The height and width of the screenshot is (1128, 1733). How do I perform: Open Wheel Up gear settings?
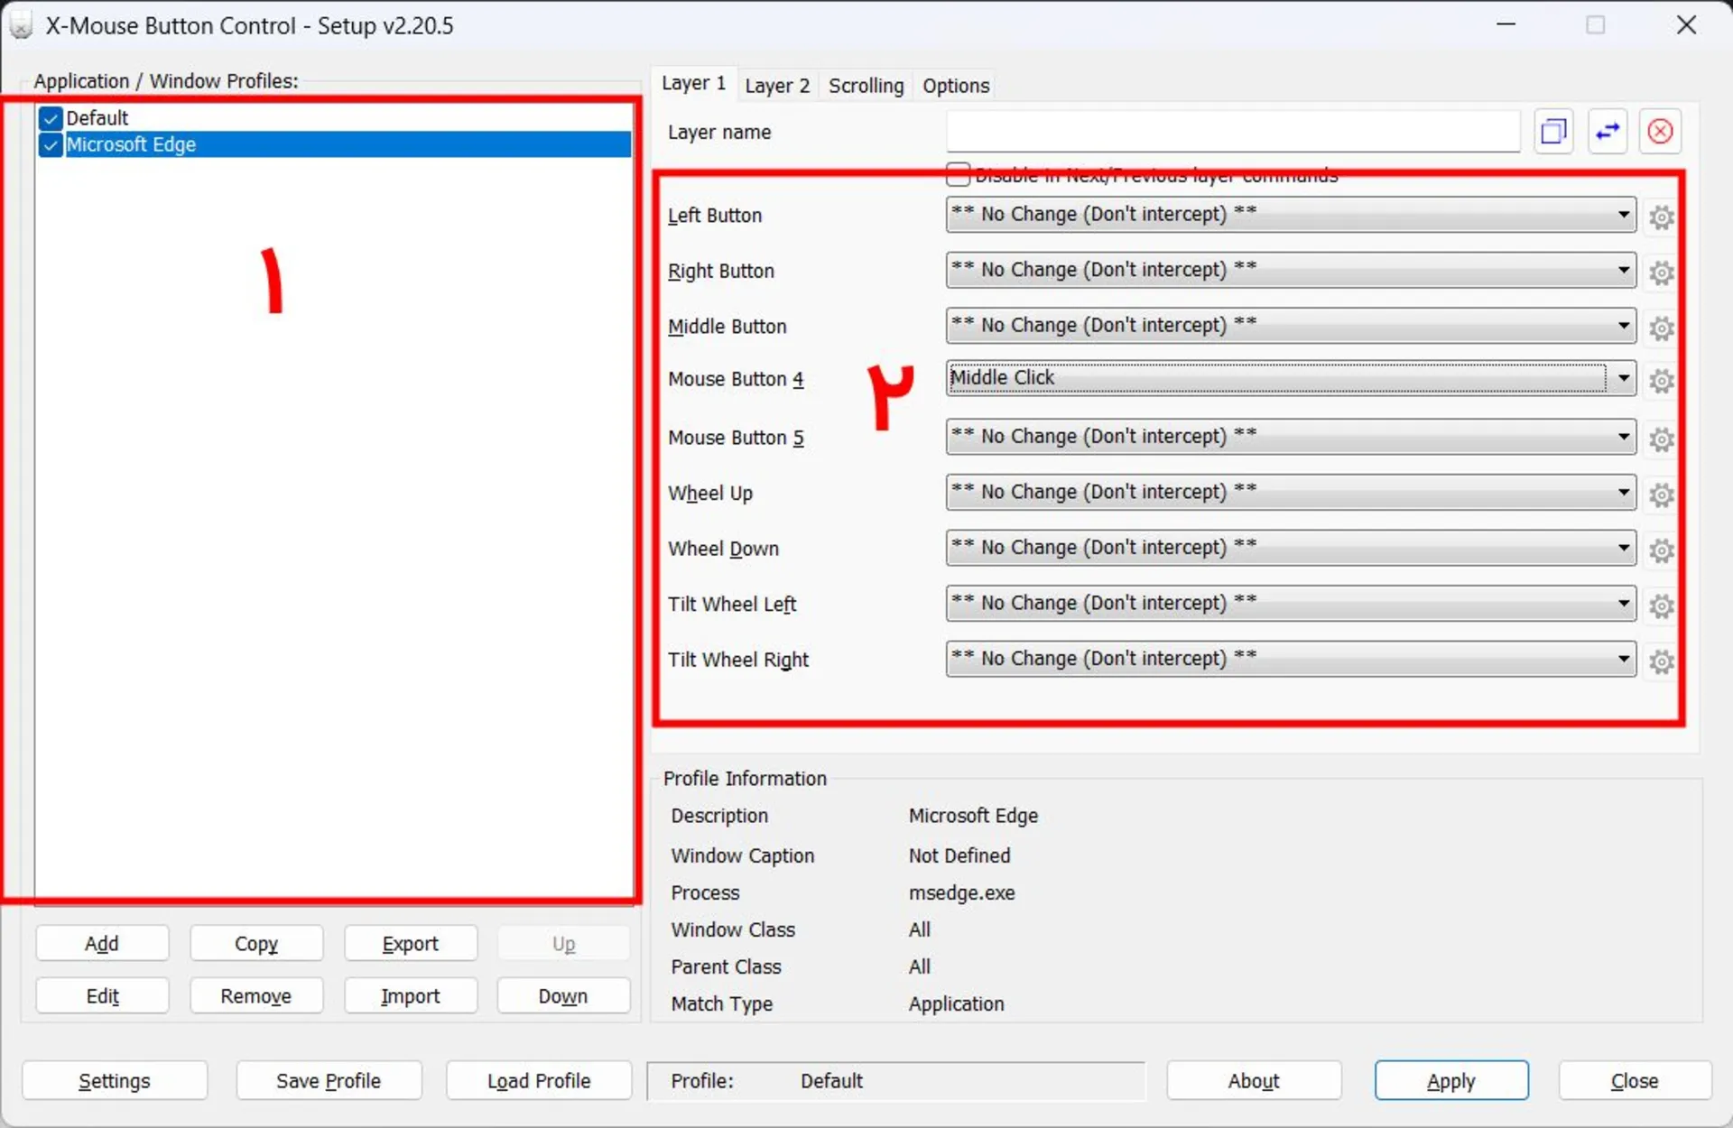(1663, 495)
